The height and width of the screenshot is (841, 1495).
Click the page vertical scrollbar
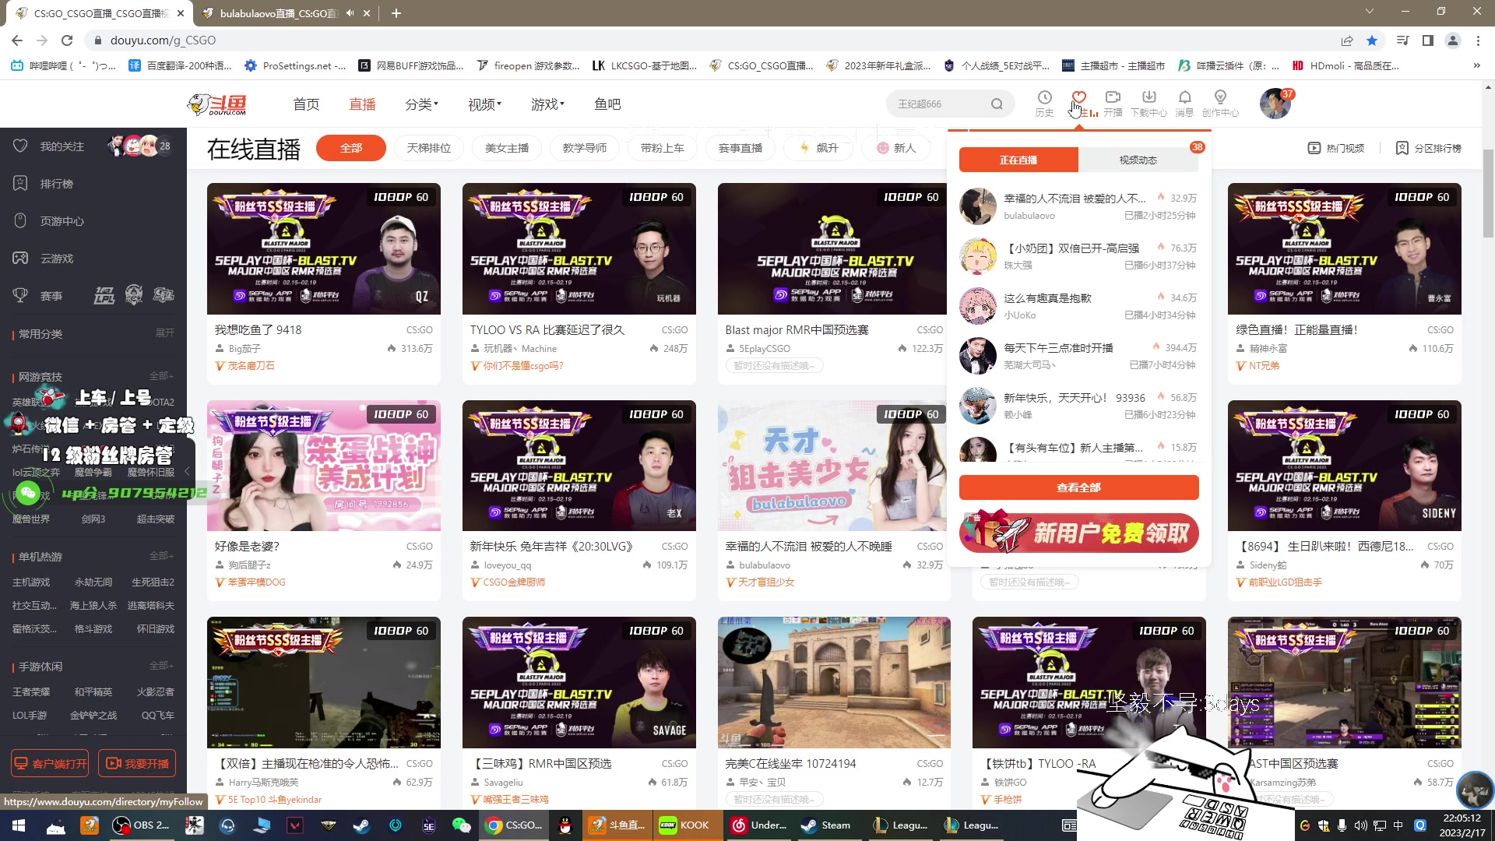pyautogui.click(x=1488, y=195)
